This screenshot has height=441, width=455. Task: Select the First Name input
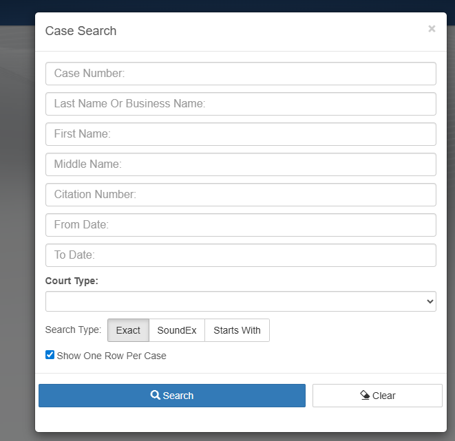pos(240,134)
